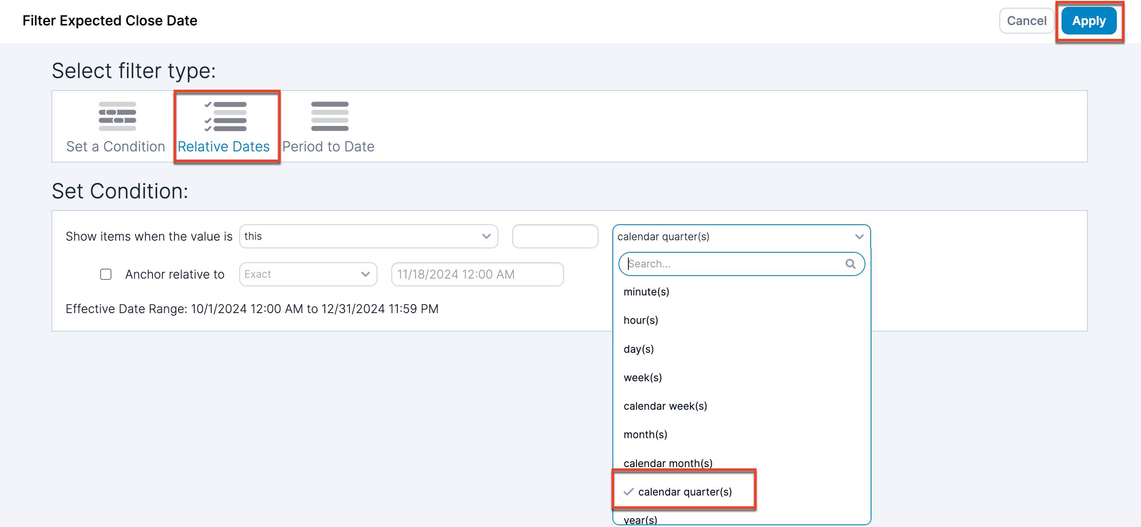Expand the Exact anchor dropdown
The height and width of the screenshot is (527, 1141).
(x=308, y=274)
